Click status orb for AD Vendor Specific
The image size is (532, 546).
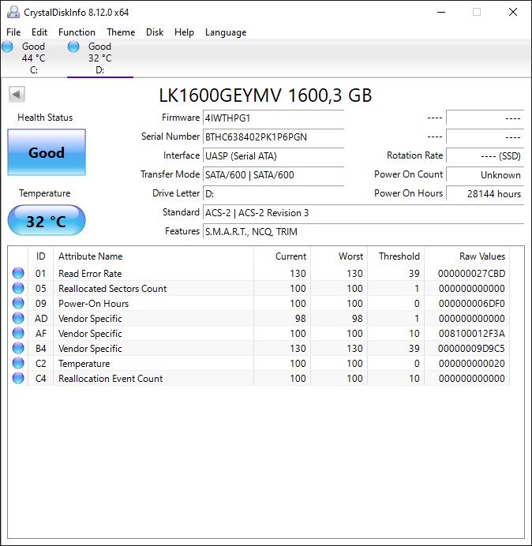tap(18, 318)
